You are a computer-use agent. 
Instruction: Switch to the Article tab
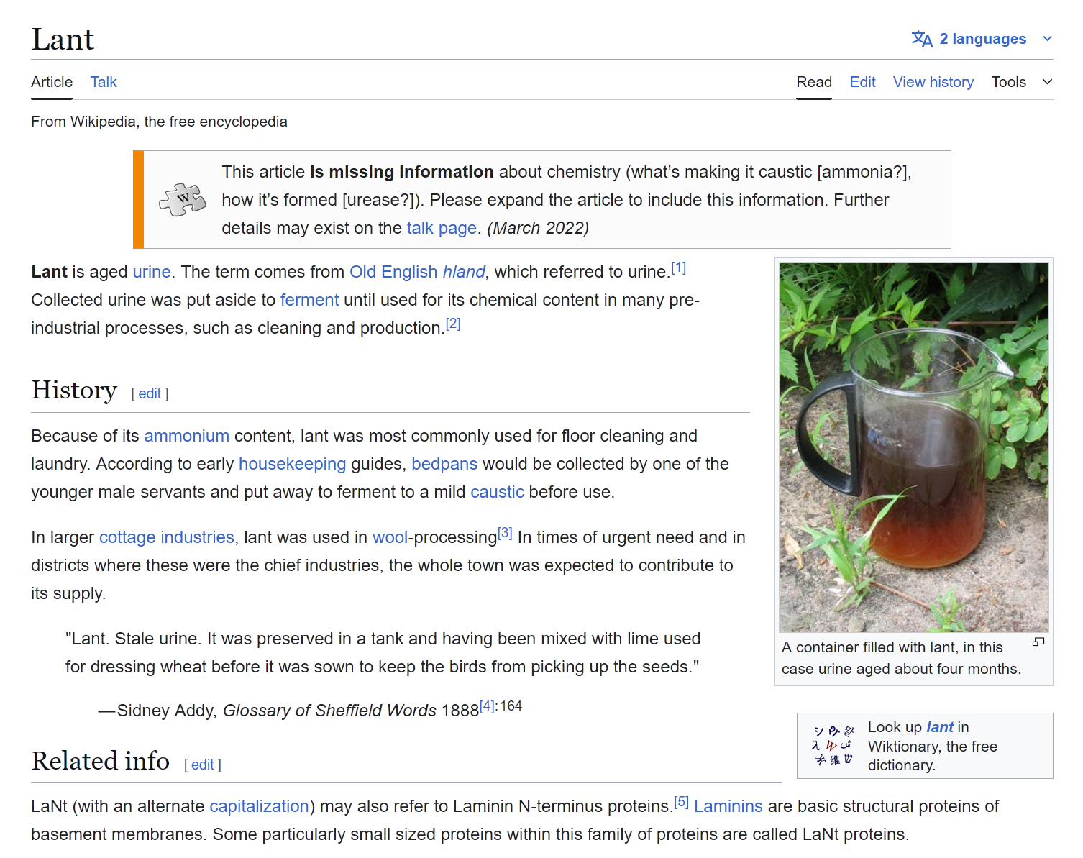[52, 82]
